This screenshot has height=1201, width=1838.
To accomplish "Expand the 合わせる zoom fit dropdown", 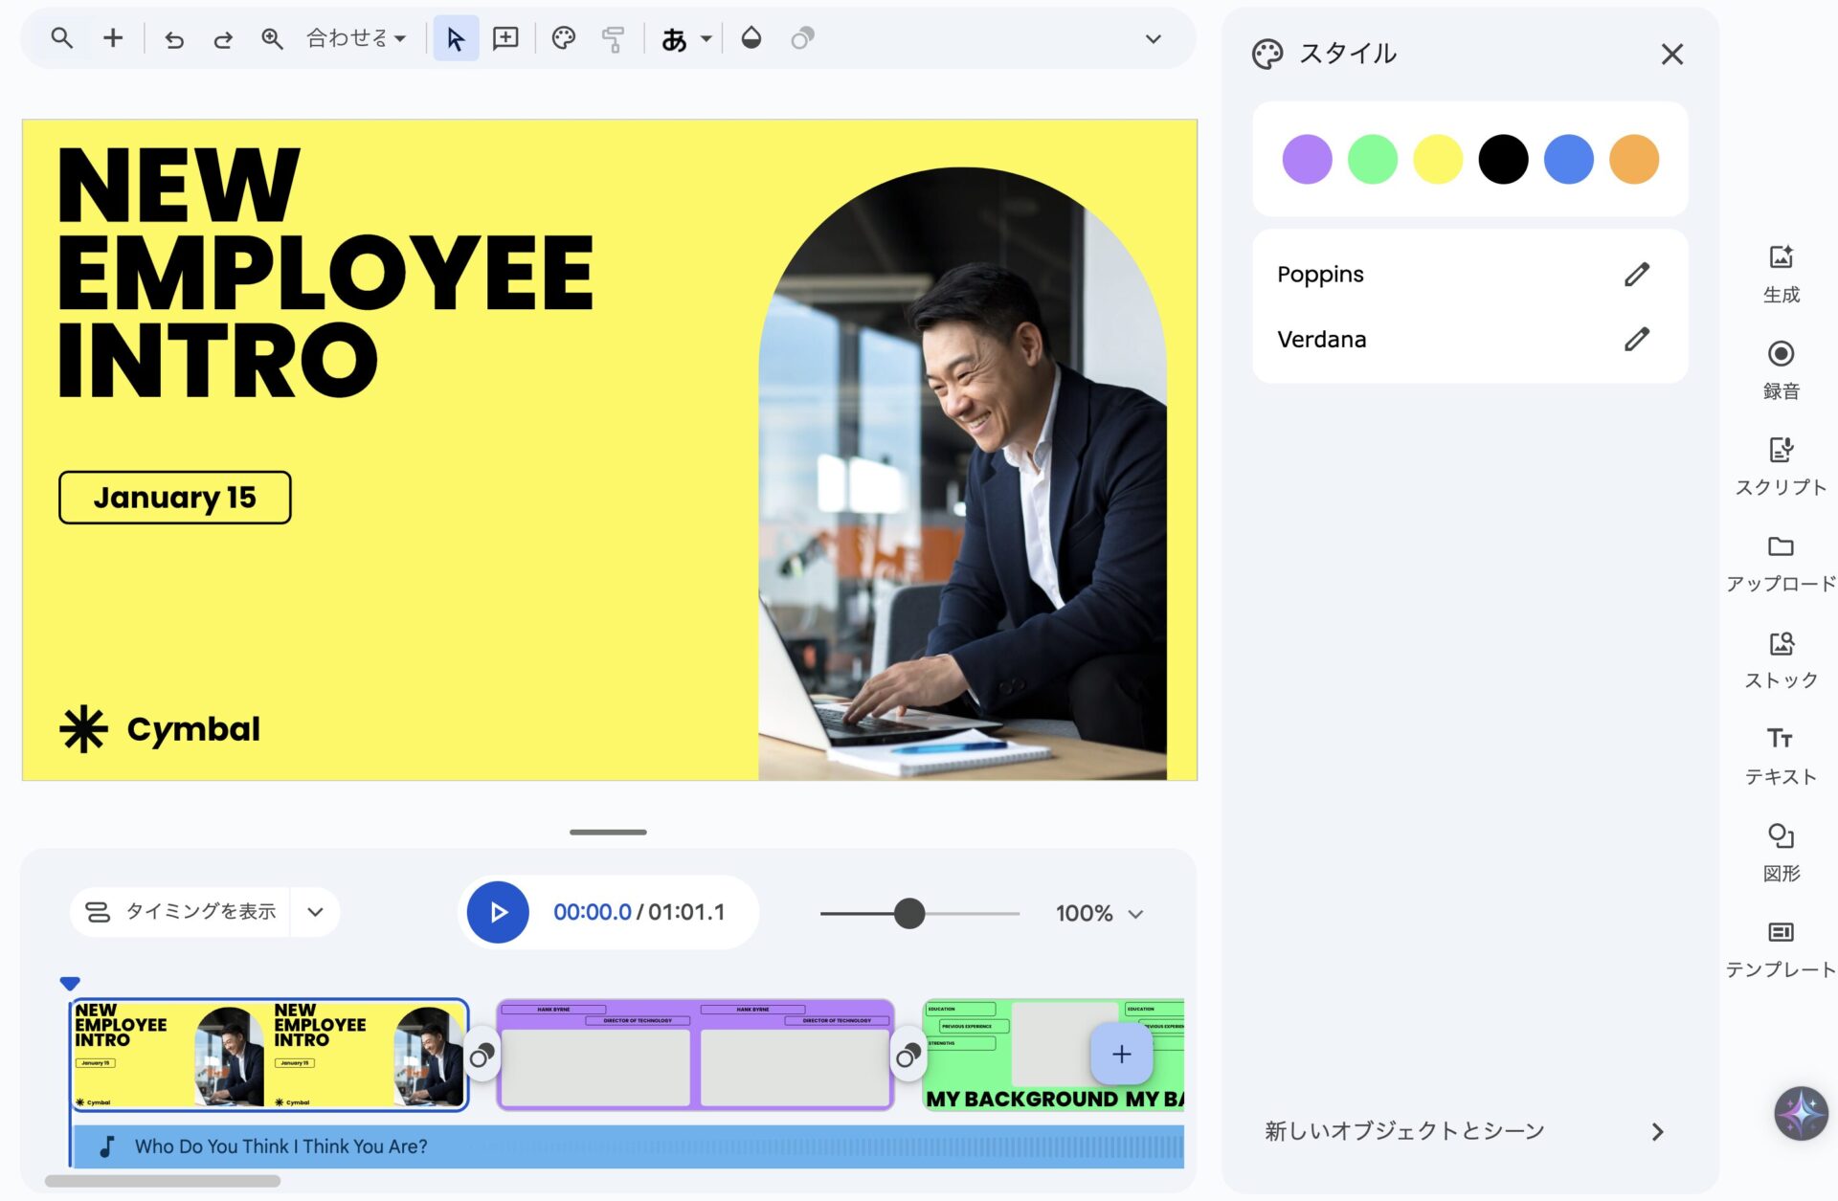I will pos(355,38).
